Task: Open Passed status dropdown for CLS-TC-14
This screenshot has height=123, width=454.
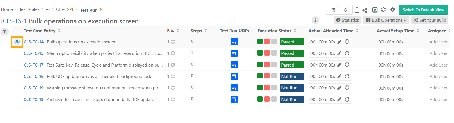Action: pyautogui.click(x=292, y=42)
